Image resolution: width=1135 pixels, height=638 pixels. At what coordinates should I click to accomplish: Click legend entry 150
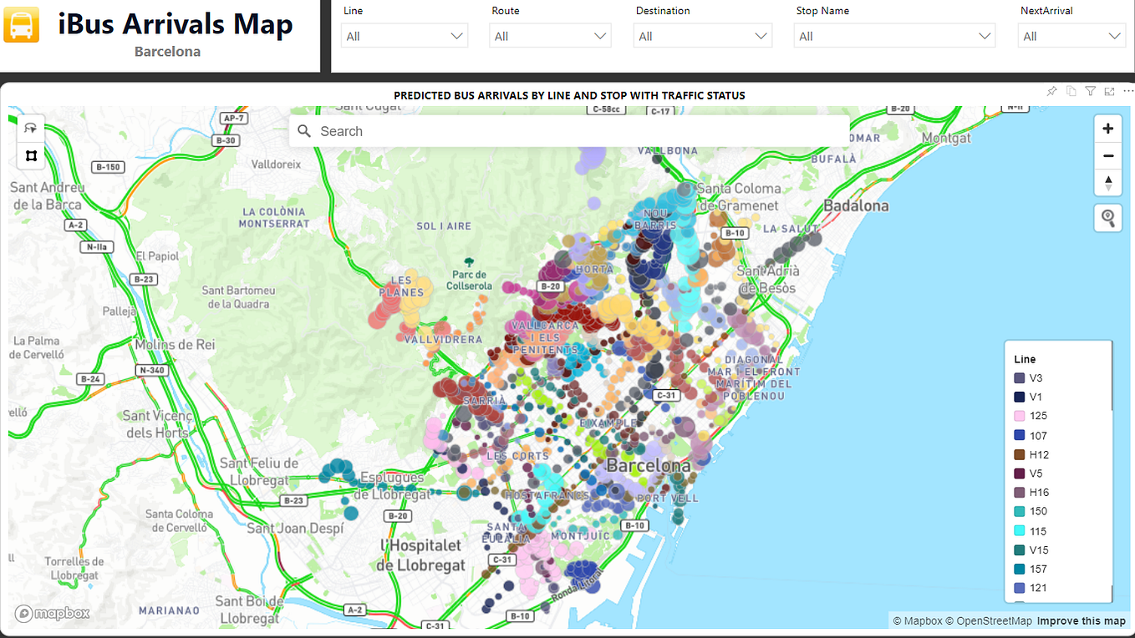click(1031, 511)
